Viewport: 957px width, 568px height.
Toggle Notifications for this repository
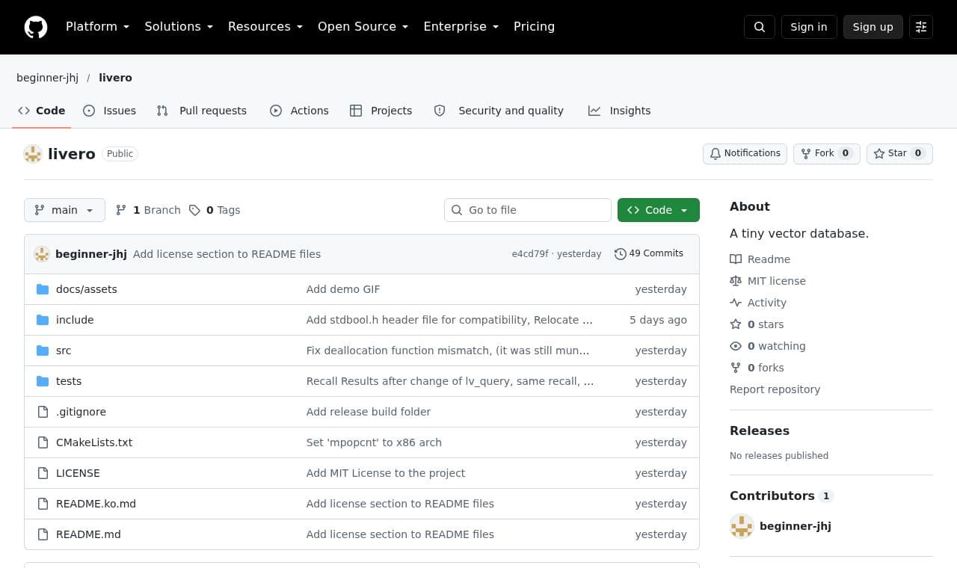745,153
